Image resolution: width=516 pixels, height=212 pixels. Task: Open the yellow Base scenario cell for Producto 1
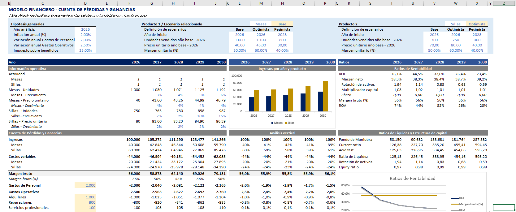pyautogui.click(x=282, y=24)
